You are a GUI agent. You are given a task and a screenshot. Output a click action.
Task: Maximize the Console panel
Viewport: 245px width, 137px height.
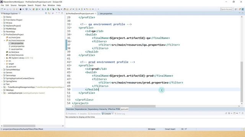click(x=243, y=113)
